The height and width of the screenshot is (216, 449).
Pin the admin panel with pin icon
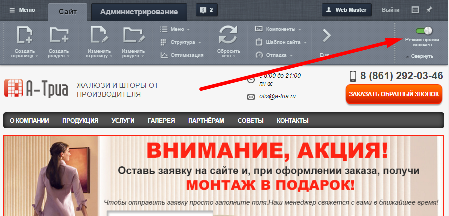coord(428,10)
